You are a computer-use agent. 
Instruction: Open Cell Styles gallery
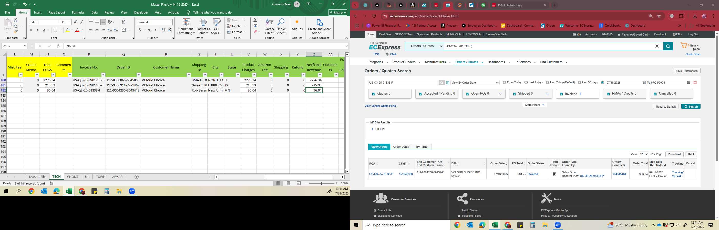(216, 27)
